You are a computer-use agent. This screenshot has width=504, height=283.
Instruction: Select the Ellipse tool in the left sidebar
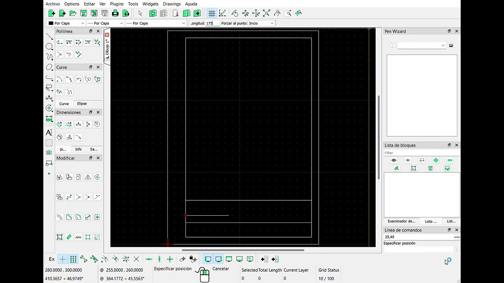point(49,67)
